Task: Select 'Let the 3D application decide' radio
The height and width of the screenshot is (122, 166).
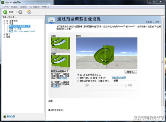Action: tap(78, 75)
